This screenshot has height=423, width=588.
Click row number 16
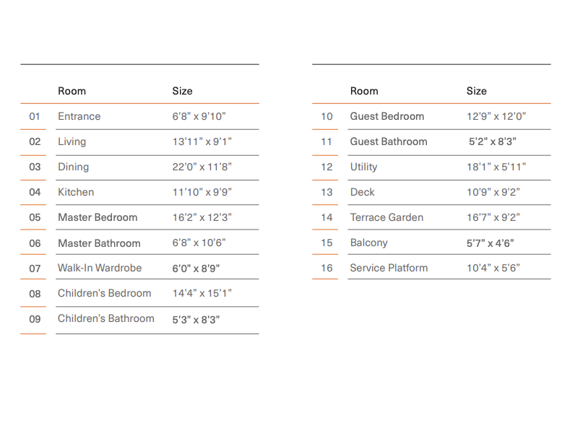327,268
